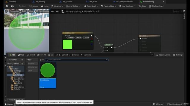Click the green channel output pin
This screenshot has width=190, height=106.
(92, 42)
